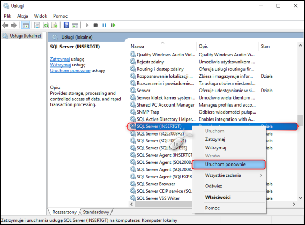Select Serwer klatek kamer system... service
The image size is (305, 225).
point(166,97)
